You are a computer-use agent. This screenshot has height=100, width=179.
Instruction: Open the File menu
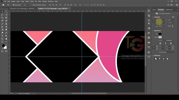[x=5, y=1]
